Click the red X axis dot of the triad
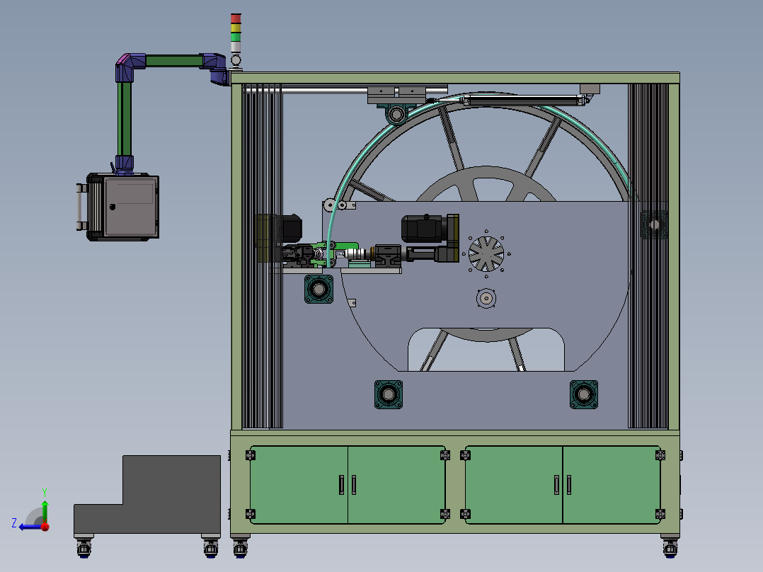This screenshot has width=763, height=572. coord(45,527)
